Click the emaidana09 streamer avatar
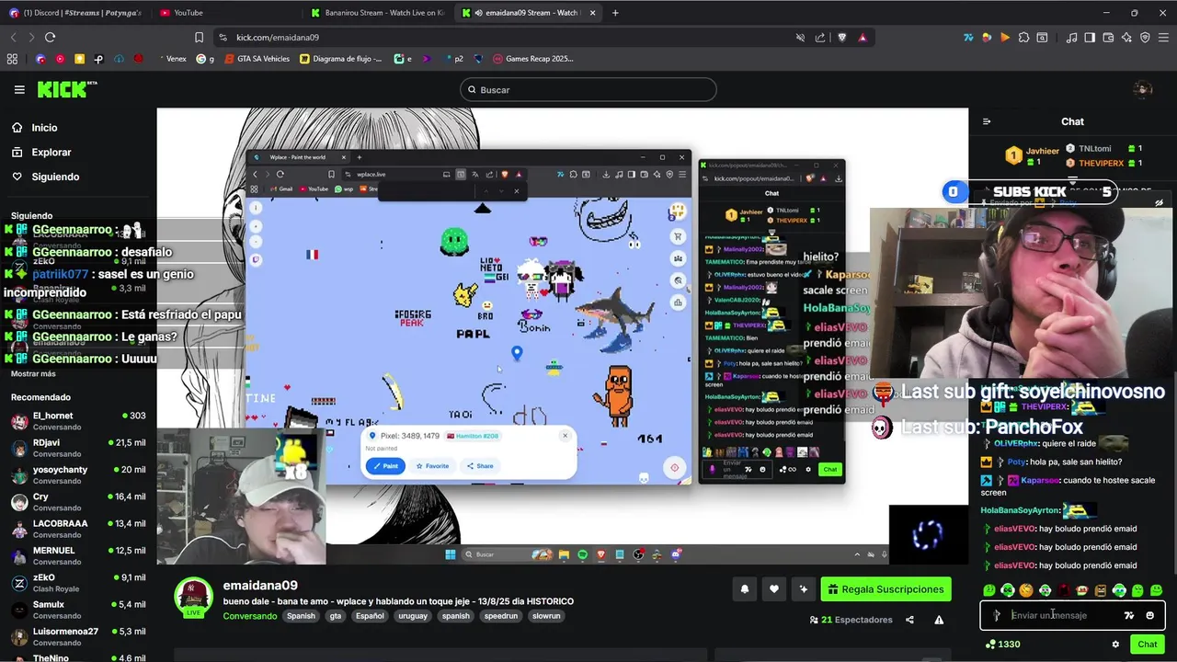 coord(194,598)
